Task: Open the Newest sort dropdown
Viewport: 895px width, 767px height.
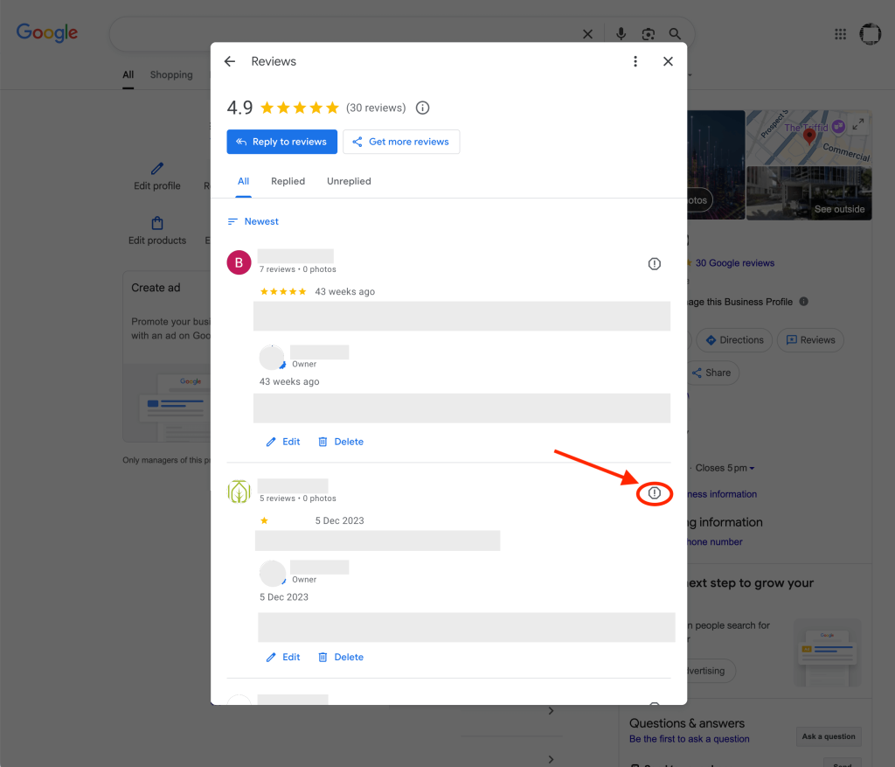Action: pyautogui.click(x=253, y=221)
